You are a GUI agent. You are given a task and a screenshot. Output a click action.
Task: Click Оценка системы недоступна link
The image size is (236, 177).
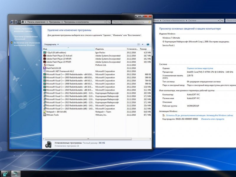click(x=200, y=68)
